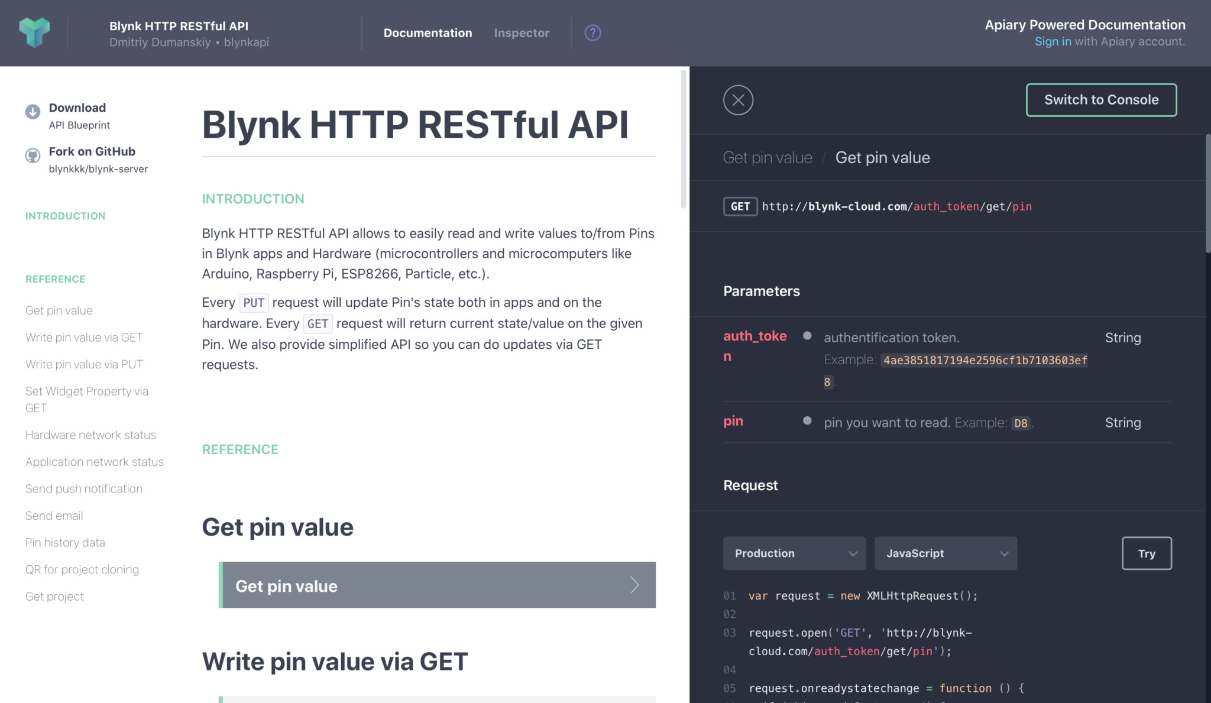Click the GET method badge icon
1211x703 pixels.
tap(739, 206)
